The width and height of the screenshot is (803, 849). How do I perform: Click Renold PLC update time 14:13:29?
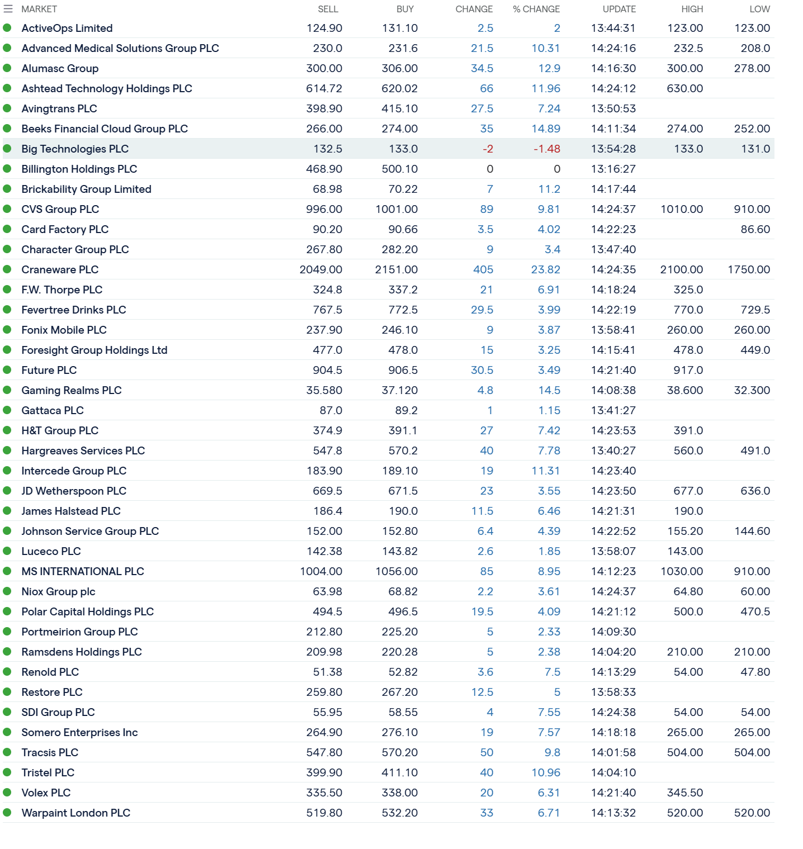[613, 672]
